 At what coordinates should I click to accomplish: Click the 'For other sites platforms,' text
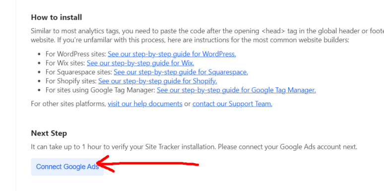pos(68,104)
